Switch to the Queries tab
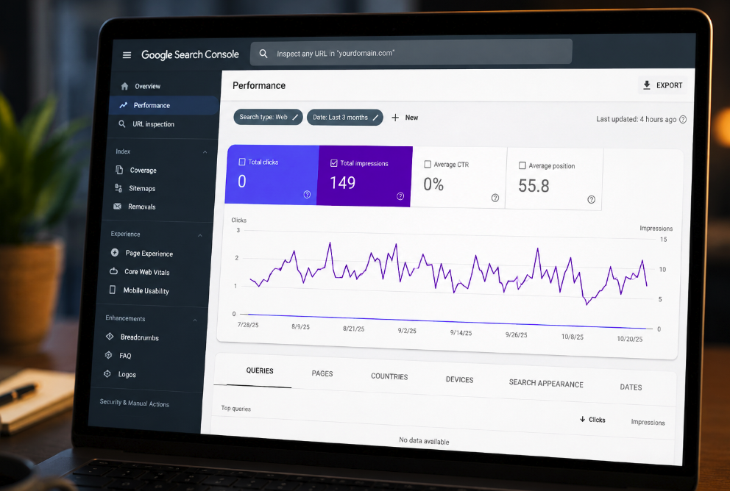The image size is (730, 491). point(260,370)
